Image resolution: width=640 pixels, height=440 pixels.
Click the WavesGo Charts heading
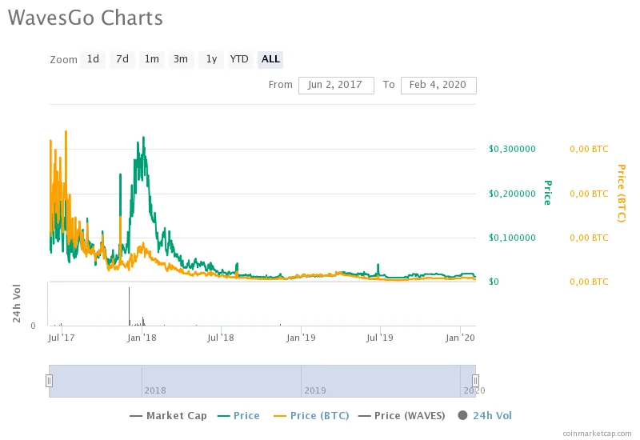click(86, 18)
